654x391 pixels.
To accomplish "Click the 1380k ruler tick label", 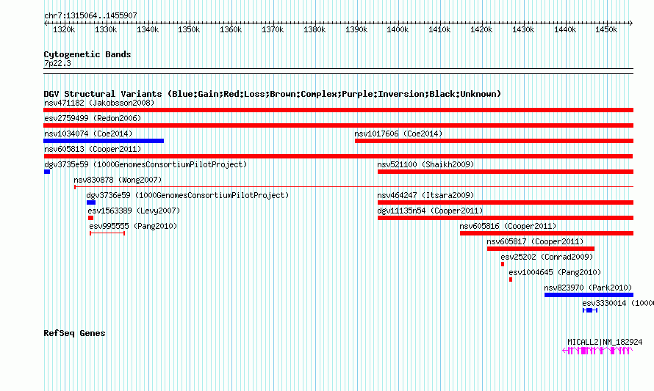I will (x=314, y=29).
